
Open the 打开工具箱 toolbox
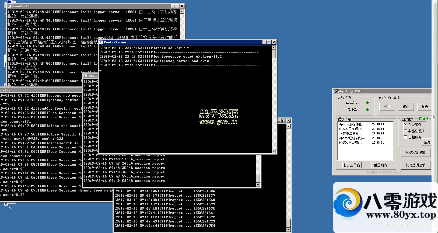click(352, 165)
